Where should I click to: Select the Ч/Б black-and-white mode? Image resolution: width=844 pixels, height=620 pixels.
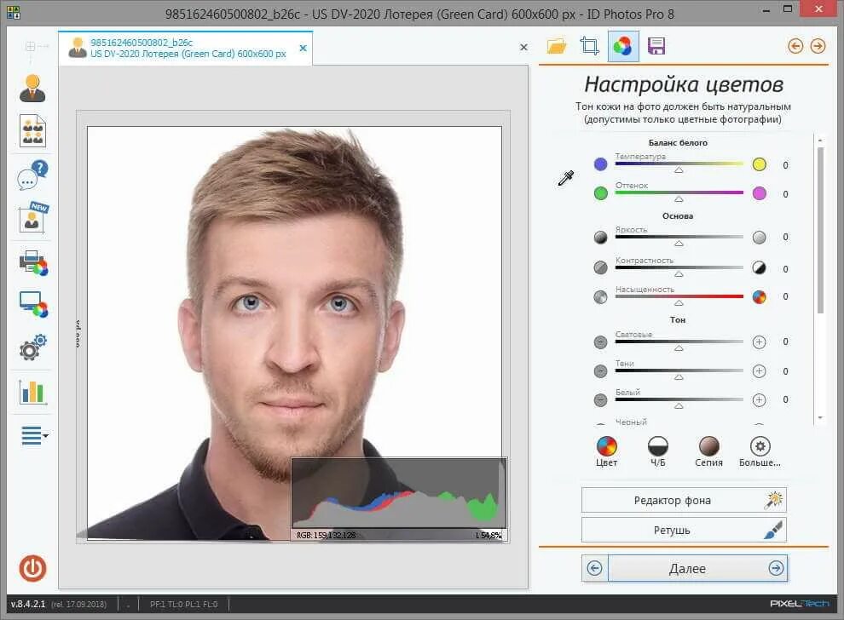658,451
